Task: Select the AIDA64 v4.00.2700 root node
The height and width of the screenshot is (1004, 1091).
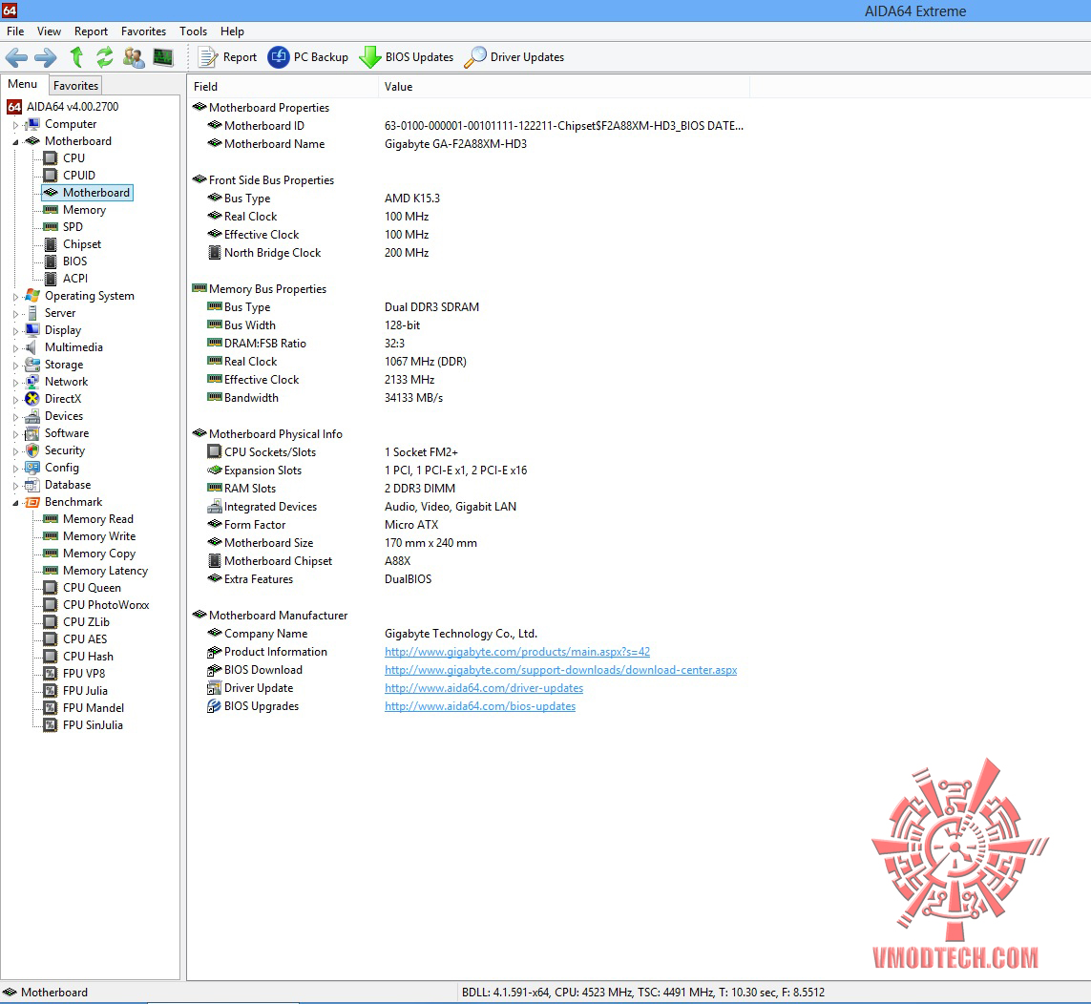Action: (x=73, y=107)
